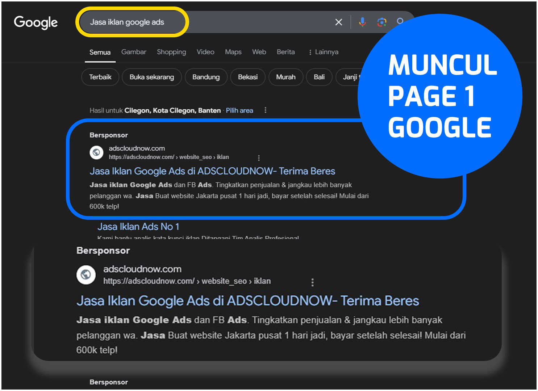This screenshot has height=391, width=538.
Task: Click the bottom-most Bersponsor label
Action: tap(109, 382)
